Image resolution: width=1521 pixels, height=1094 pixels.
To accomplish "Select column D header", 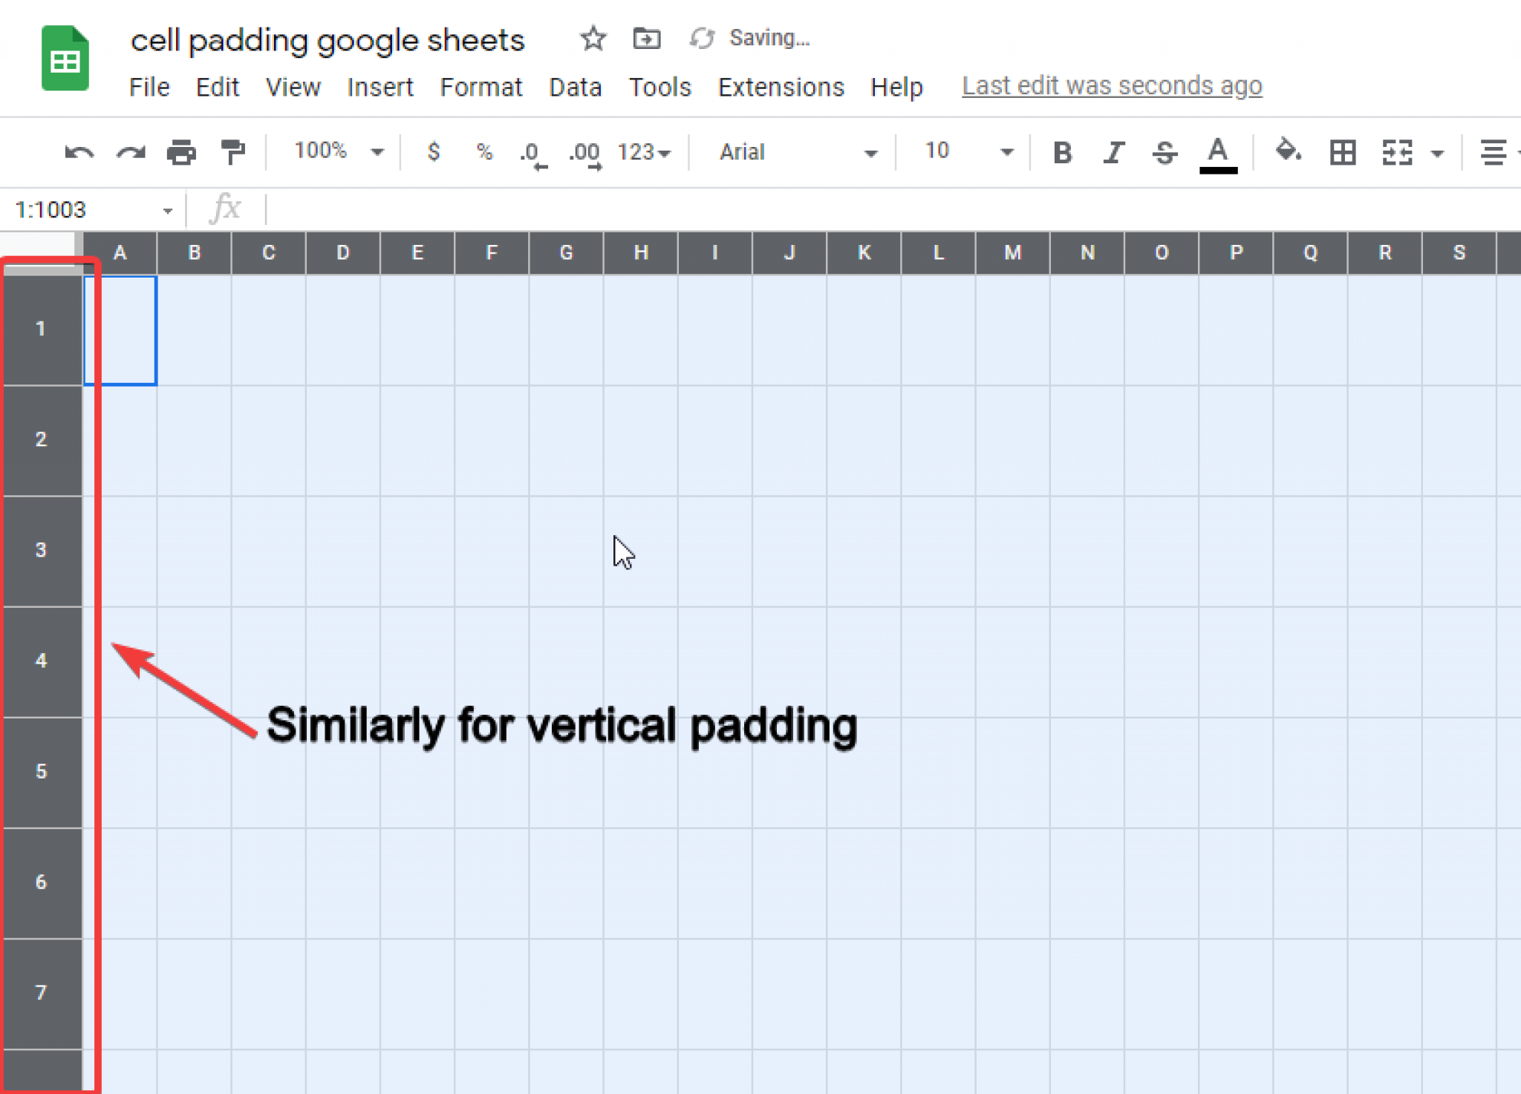I will [x=342, y=252].
